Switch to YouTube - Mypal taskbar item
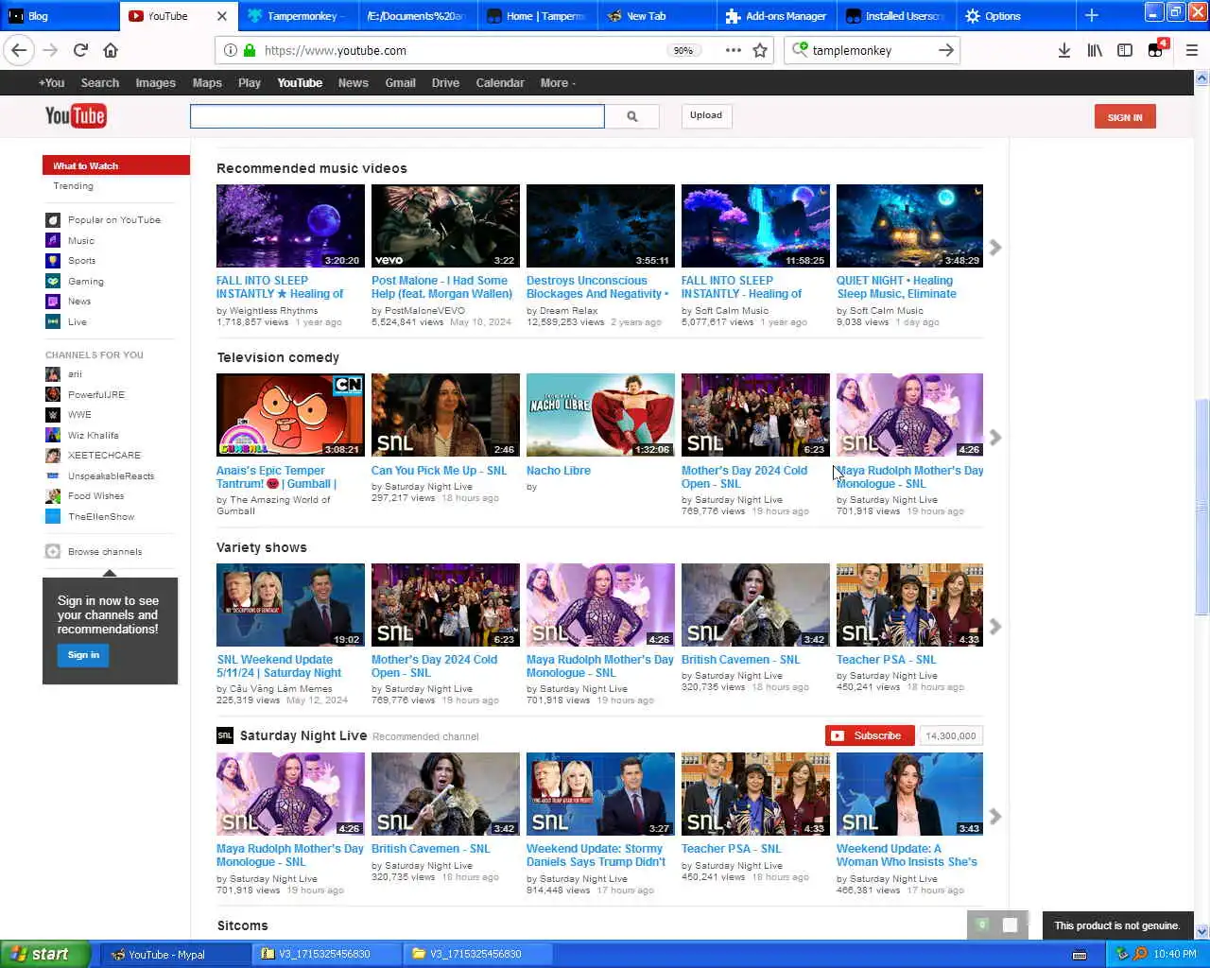Image resolution: width=1210 pixels, height=968 pixels. pyautogui.click(x=175, y=955)
